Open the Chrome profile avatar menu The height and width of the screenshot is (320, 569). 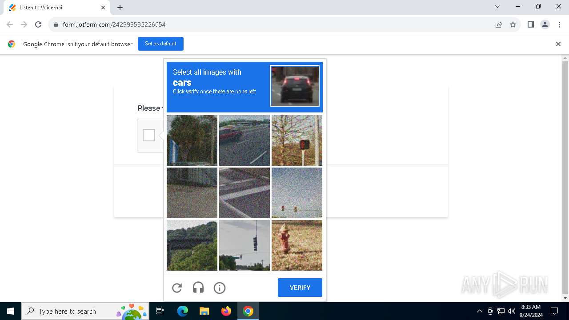point(545,24)
